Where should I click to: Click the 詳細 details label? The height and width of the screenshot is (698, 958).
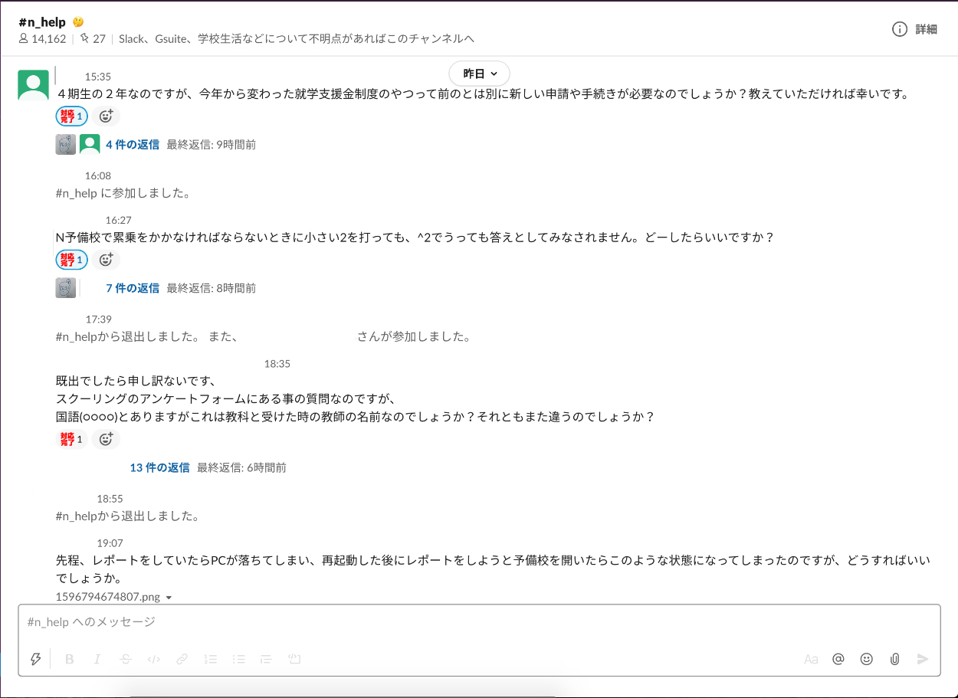[x=927, y=29]
